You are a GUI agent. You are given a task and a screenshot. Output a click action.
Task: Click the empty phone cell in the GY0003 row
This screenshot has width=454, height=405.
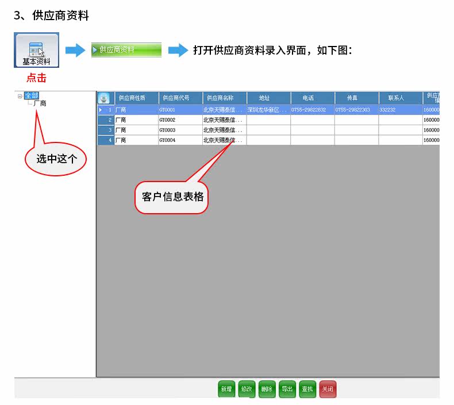pyautogui.click(x=313, y=130)
